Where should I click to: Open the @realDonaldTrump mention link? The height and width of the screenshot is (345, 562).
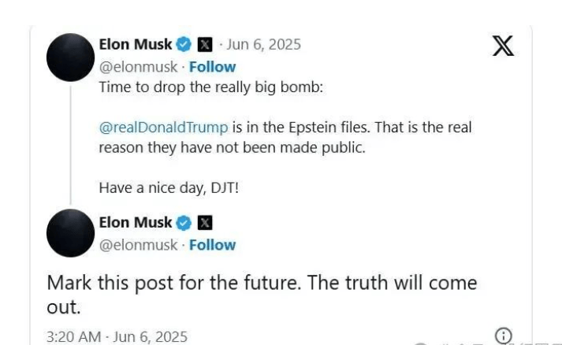click(x=163, y=127)
